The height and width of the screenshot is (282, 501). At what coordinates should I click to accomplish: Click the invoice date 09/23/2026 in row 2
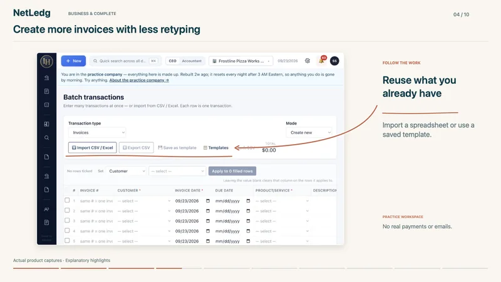pos(187,211)
